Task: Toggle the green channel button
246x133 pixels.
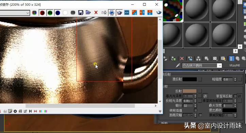Action: [50, 13]
